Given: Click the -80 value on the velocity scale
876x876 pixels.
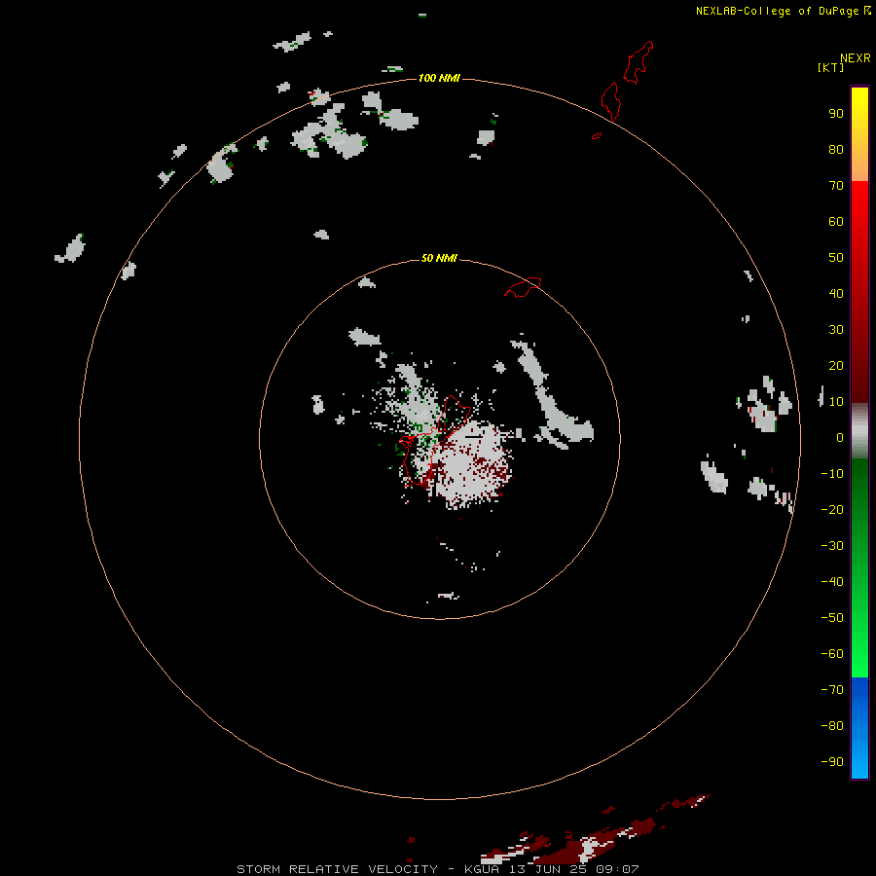Looking at the screenshot, I should click(832, 726).
